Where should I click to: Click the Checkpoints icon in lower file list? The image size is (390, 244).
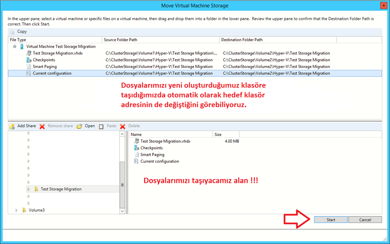point(137,148)
